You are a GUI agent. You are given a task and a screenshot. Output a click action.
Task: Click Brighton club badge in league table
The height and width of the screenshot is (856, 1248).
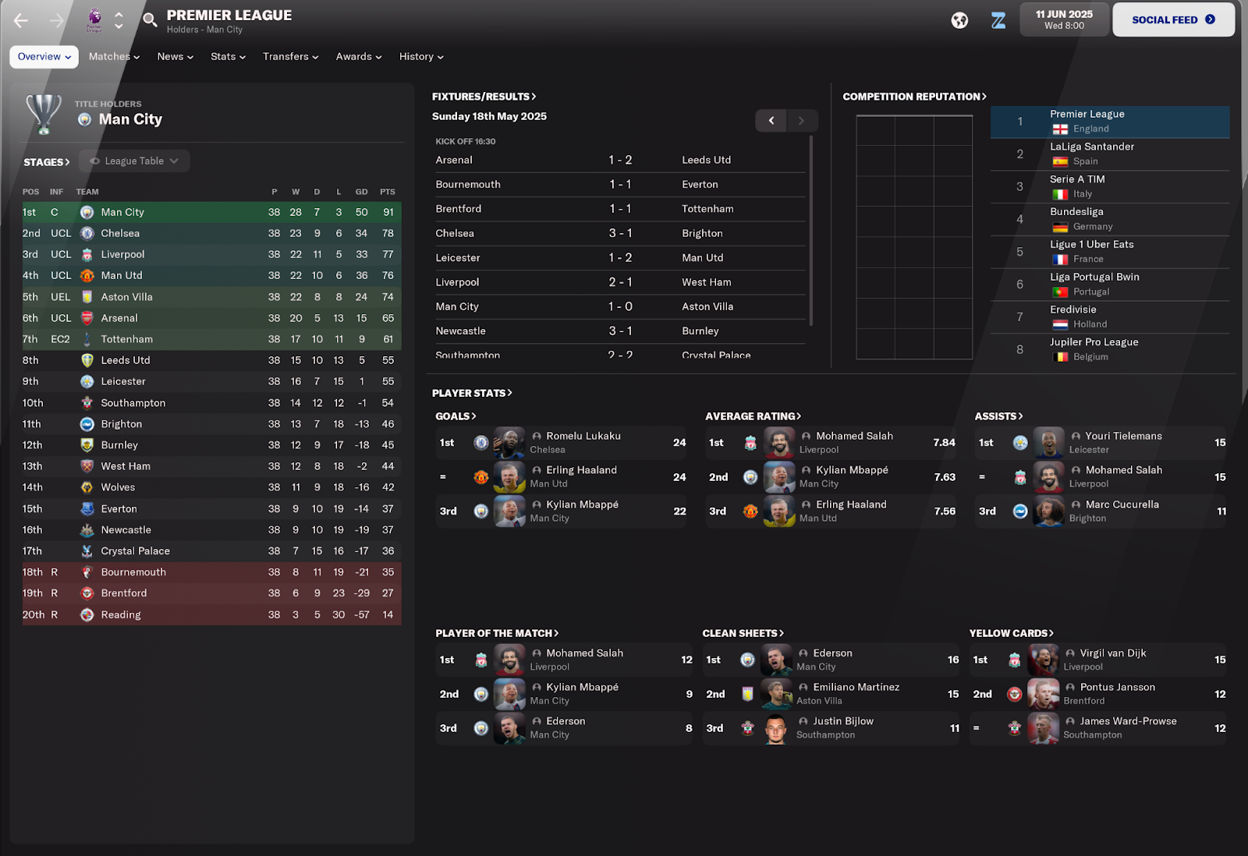87,424
